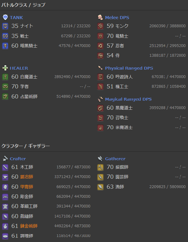Click the HEALER cross role icon
The image size is (188, 242).
pyautogui.click(x=5, y=68)
